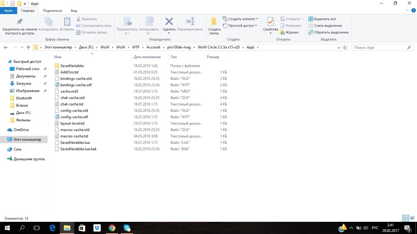
Task: Expand the address bar history dropdown
Action: (x=339, y=48)
